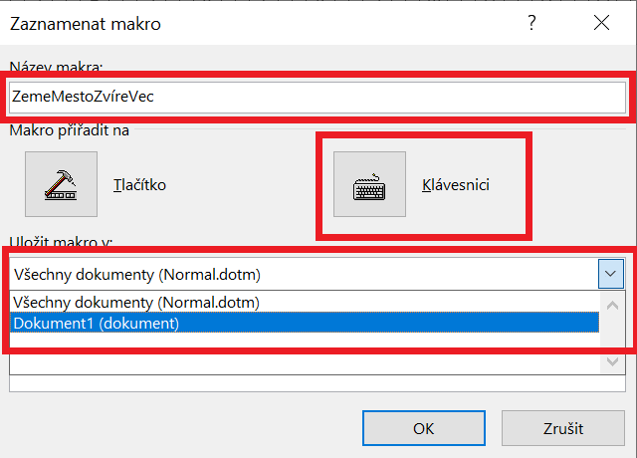Click the keyboard icon to assign a shortcut
The image size is (637, 458).
[x=368, y=184]
